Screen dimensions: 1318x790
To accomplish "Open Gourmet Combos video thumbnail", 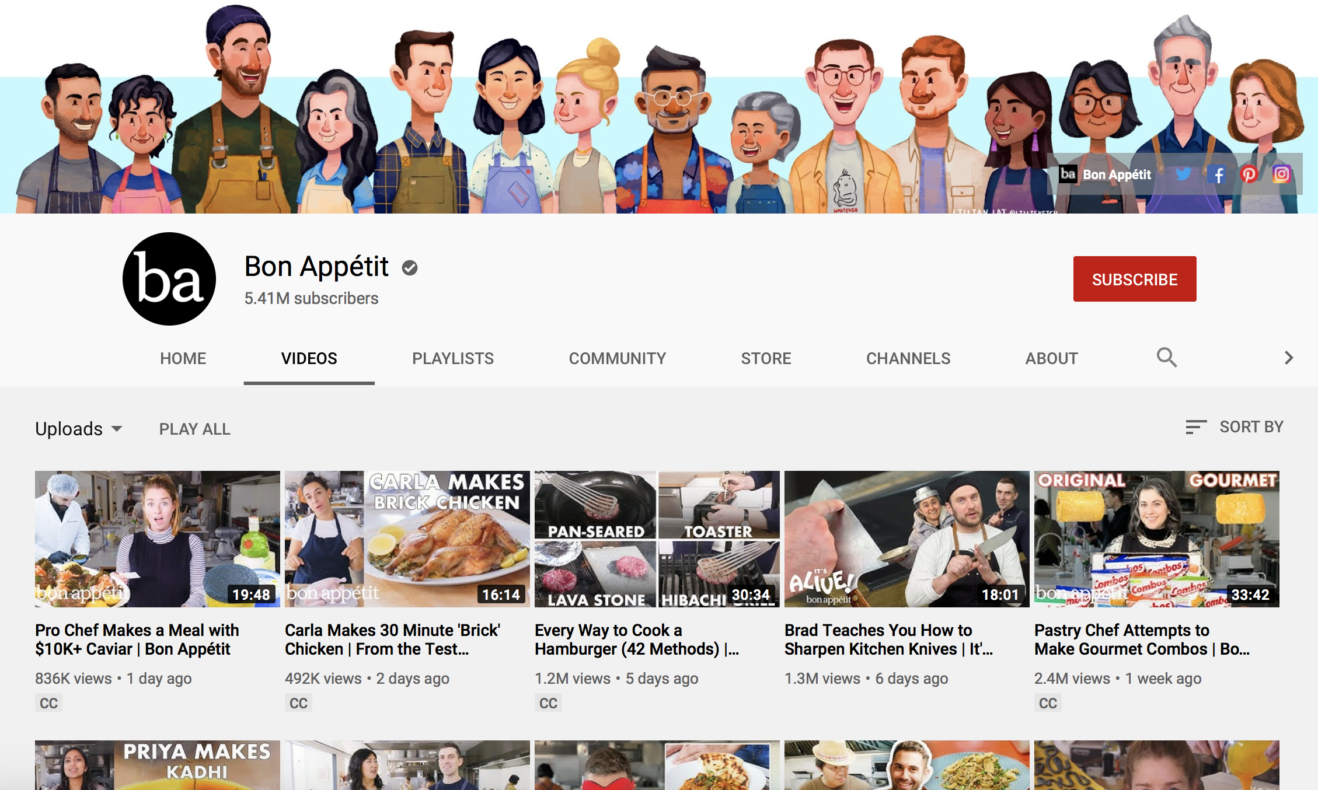I will tap(1157, 539).
